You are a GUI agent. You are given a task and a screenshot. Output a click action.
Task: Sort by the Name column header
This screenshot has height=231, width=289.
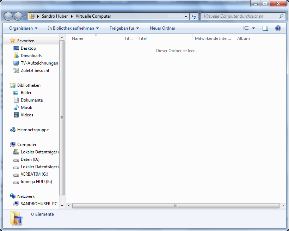78,38
